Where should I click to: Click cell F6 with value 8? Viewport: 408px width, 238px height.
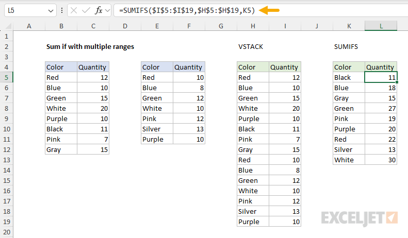click(189, 88)
